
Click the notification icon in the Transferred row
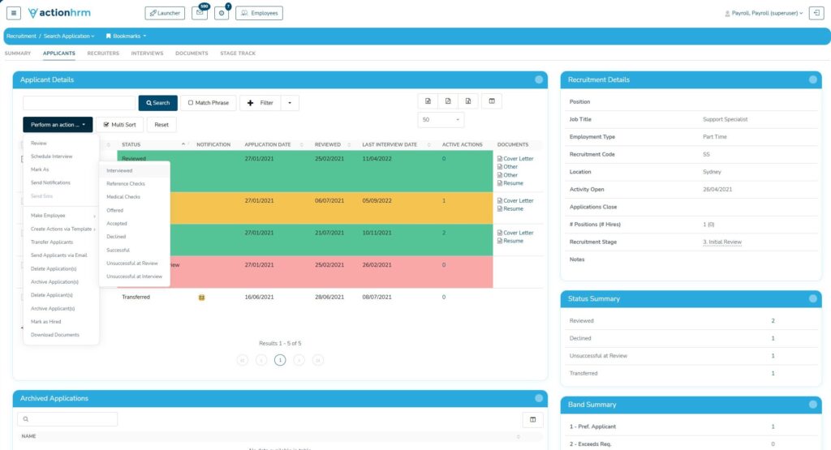coord(201,298)
